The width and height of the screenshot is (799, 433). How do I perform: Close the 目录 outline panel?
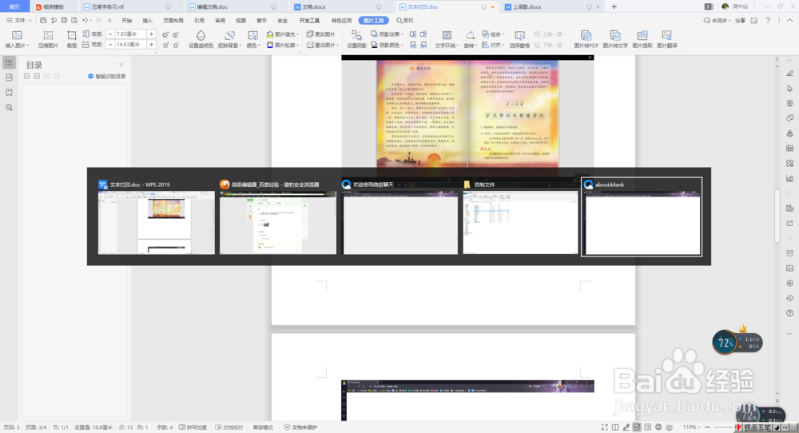pyautogui.click(x=121, y=65)
